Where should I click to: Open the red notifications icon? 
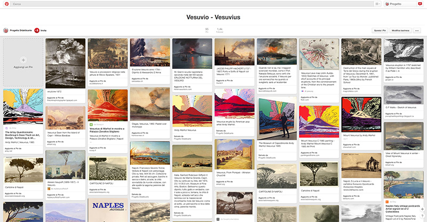420,4
